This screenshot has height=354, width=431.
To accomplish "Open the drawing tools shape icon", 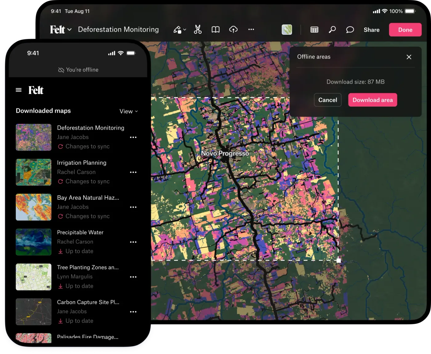I will pyautogui.click(x=177, y=30).
